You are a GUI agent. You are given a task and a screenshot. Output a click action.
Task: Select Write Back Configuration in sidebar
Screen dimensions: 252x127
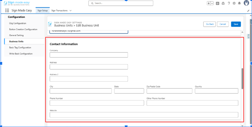coord(21,53)
